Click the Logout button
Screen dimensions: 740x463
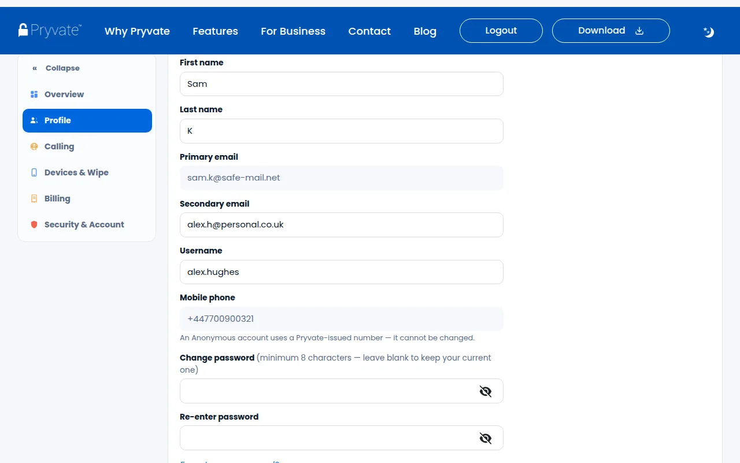(501, 31)
